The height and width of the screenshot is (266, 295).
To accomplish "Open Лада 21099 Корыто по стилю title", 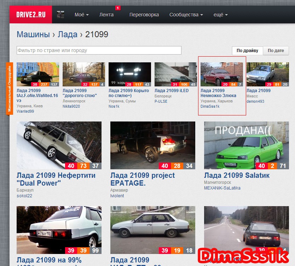I will [x=129, y=93].
